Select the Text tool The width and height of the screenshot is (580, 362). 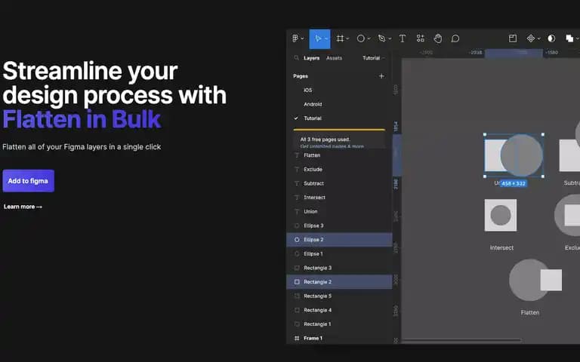pos(403,38)
